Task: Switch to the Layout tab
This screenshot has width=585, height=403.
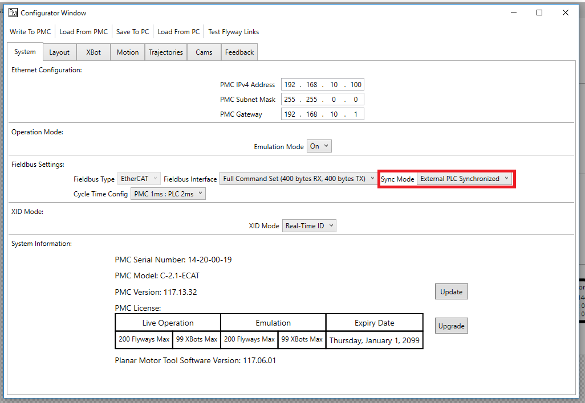Action: pyautogui.click(x=59, y=52)
